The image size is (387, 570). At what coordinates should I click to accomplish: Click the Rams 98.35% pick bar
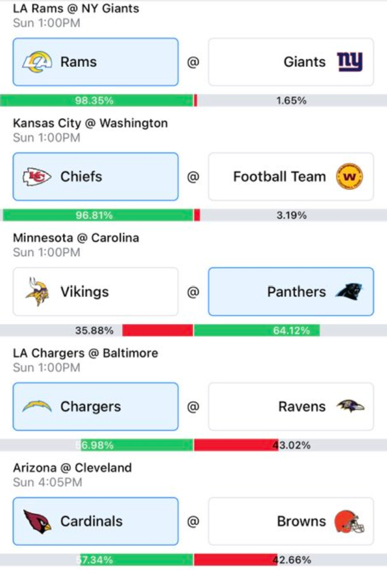point(97,100)
